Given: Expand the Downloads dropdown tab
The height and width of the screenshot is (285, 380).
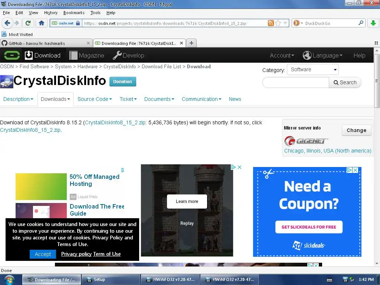Looking at the screenshot, I should (x=55, y=99).
